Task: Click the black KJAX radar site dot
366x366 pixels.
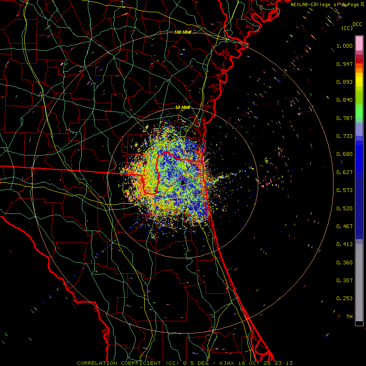Action: pos(183,183)
